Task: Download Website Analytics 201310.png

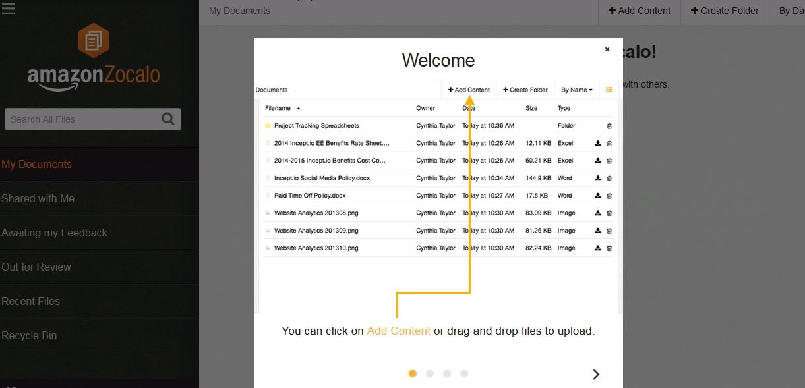Action: point(598,248)
